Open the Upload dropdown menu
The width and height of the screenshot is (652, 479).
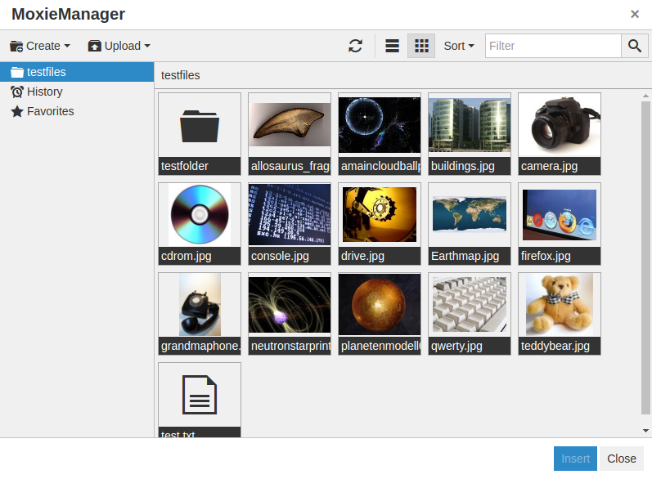(x=119, y=46)
